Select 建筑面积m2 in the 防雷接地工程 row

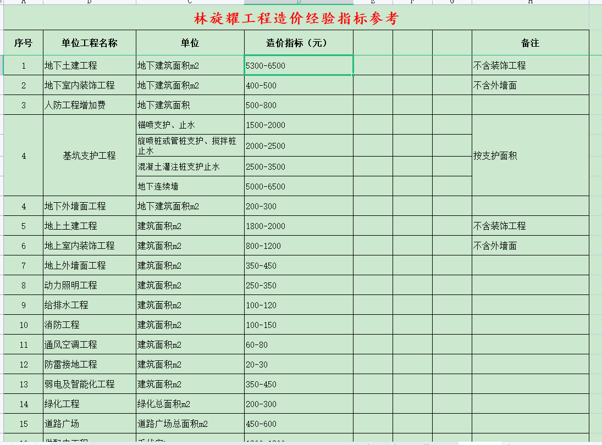coord(190,364)
